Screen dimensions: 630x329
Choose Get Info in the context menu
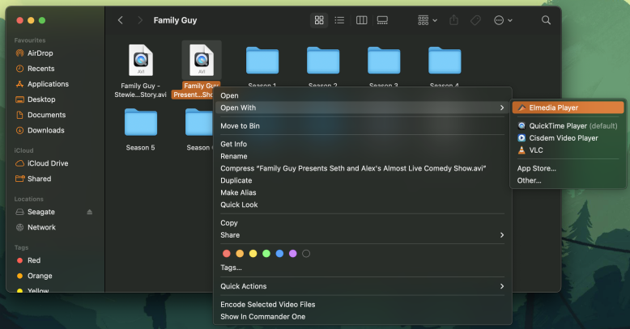coord(363,144)
